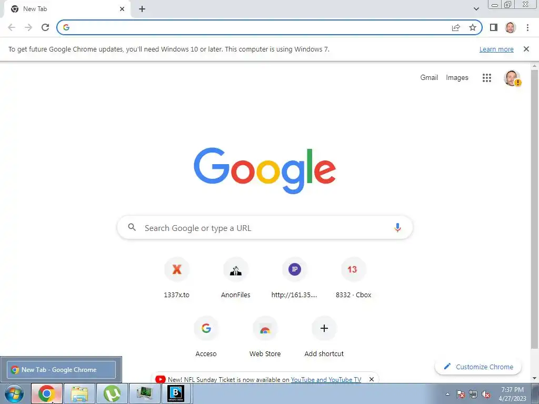This screenshot has width=539, height=404.
Task: Open a new tab with the plus button
Action: click(142, 9)
